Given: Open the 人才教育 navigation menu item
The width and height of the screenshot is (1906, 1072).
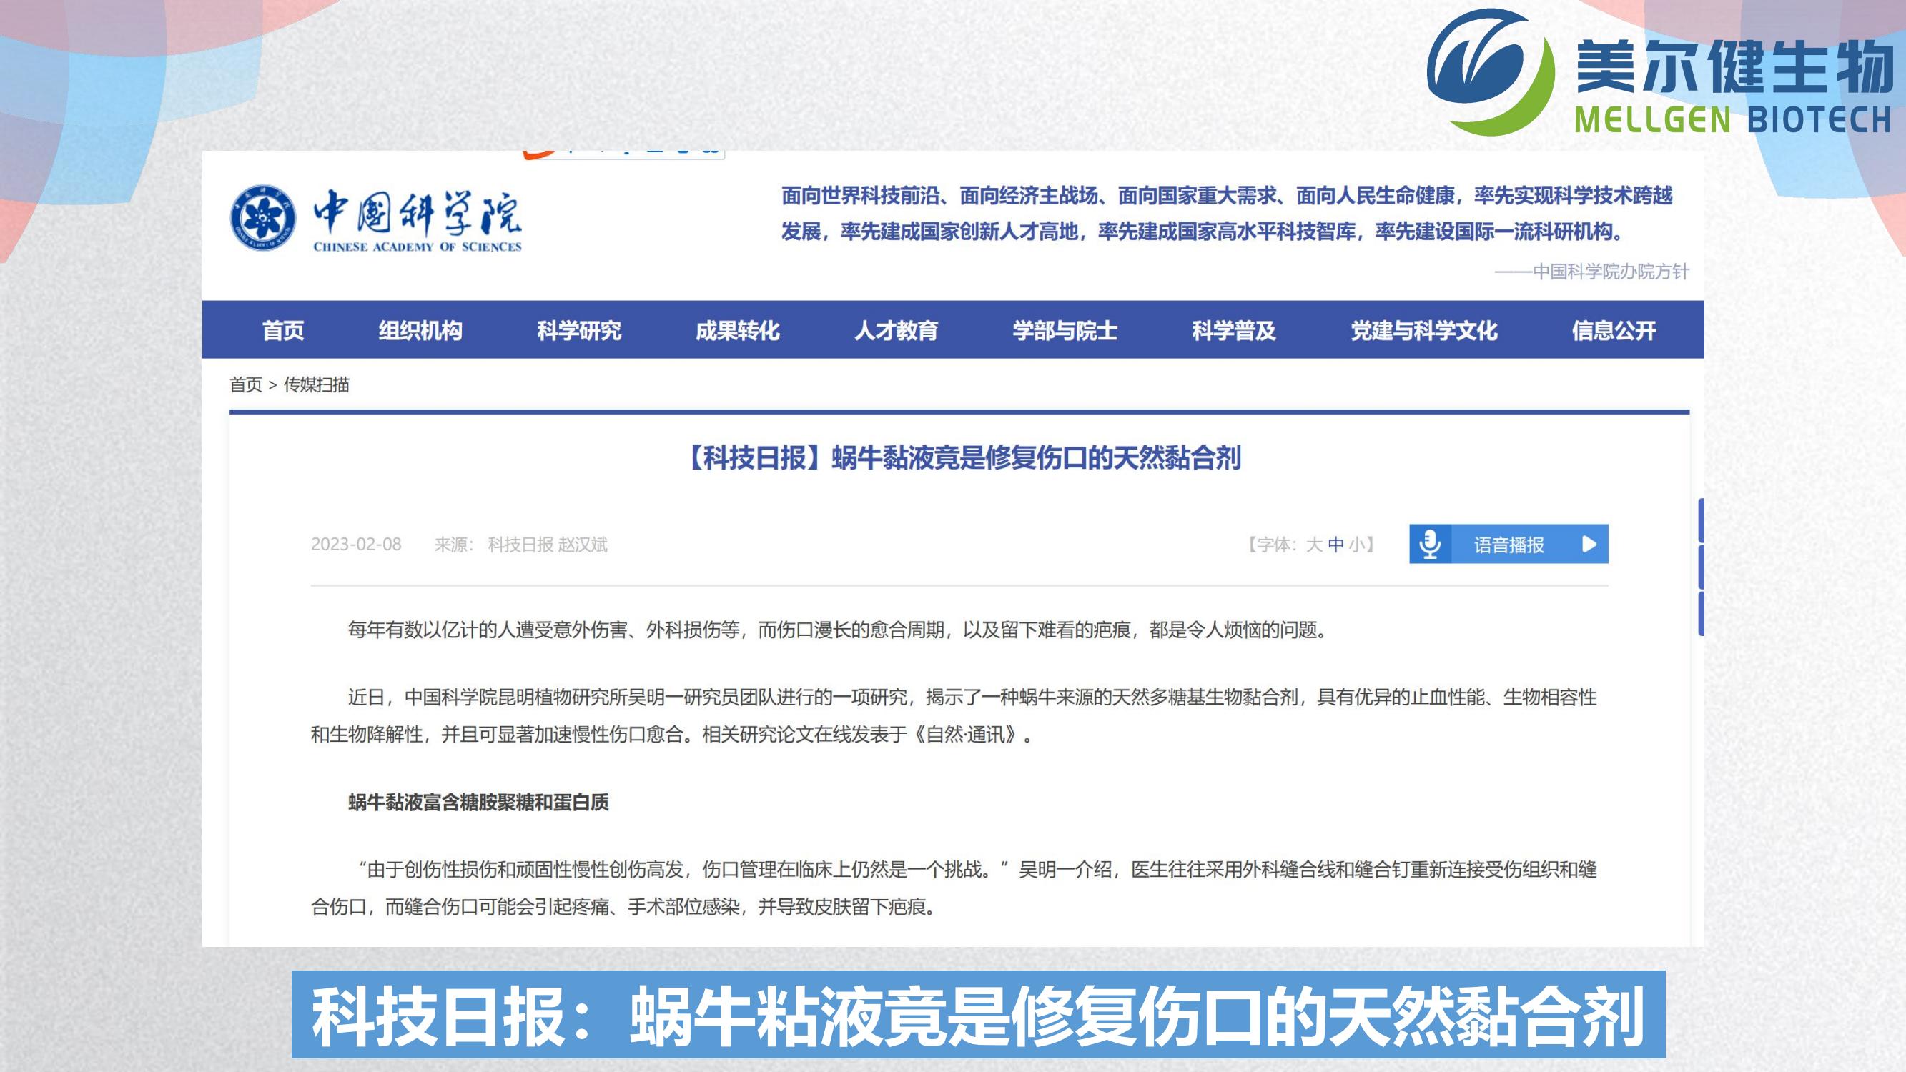Looking at the screenshot, I should pyautogui.click(x=896, y=330).
